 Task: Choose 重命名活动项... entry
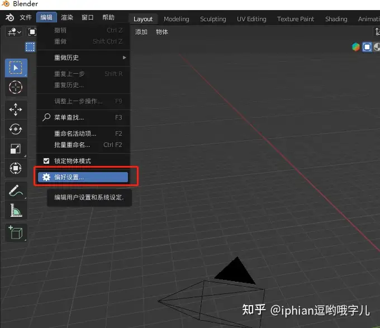click(83, 134)
